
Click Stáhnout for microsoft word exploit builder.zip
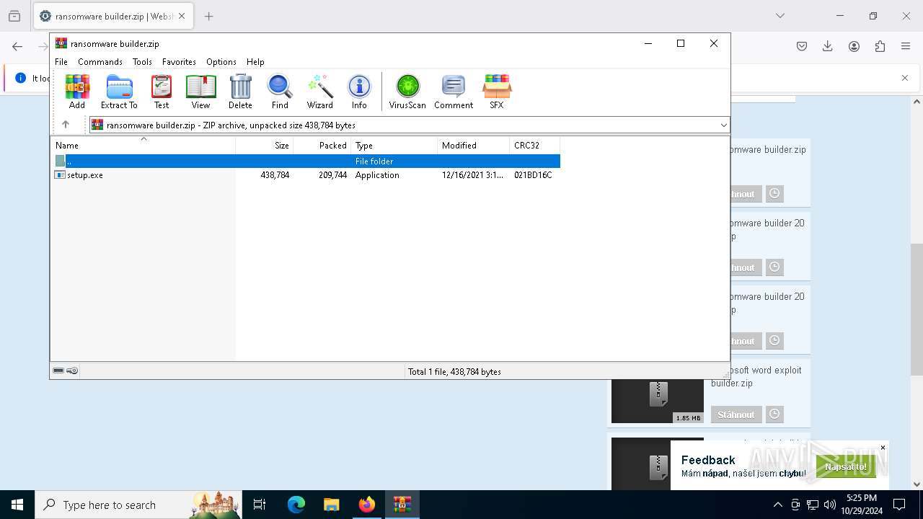[x=736, y=414]
